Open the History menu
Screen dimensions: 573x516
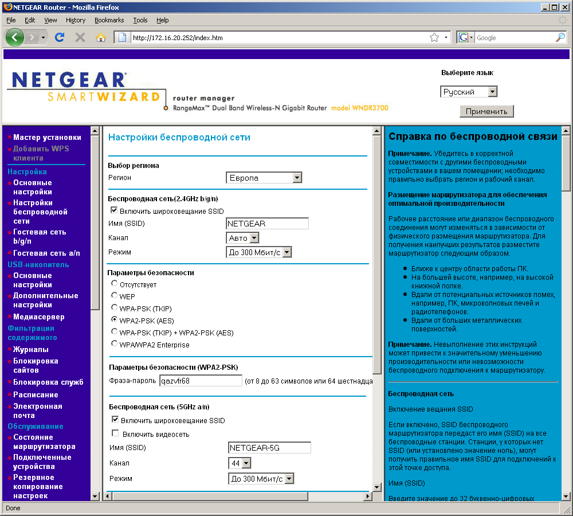76,20
